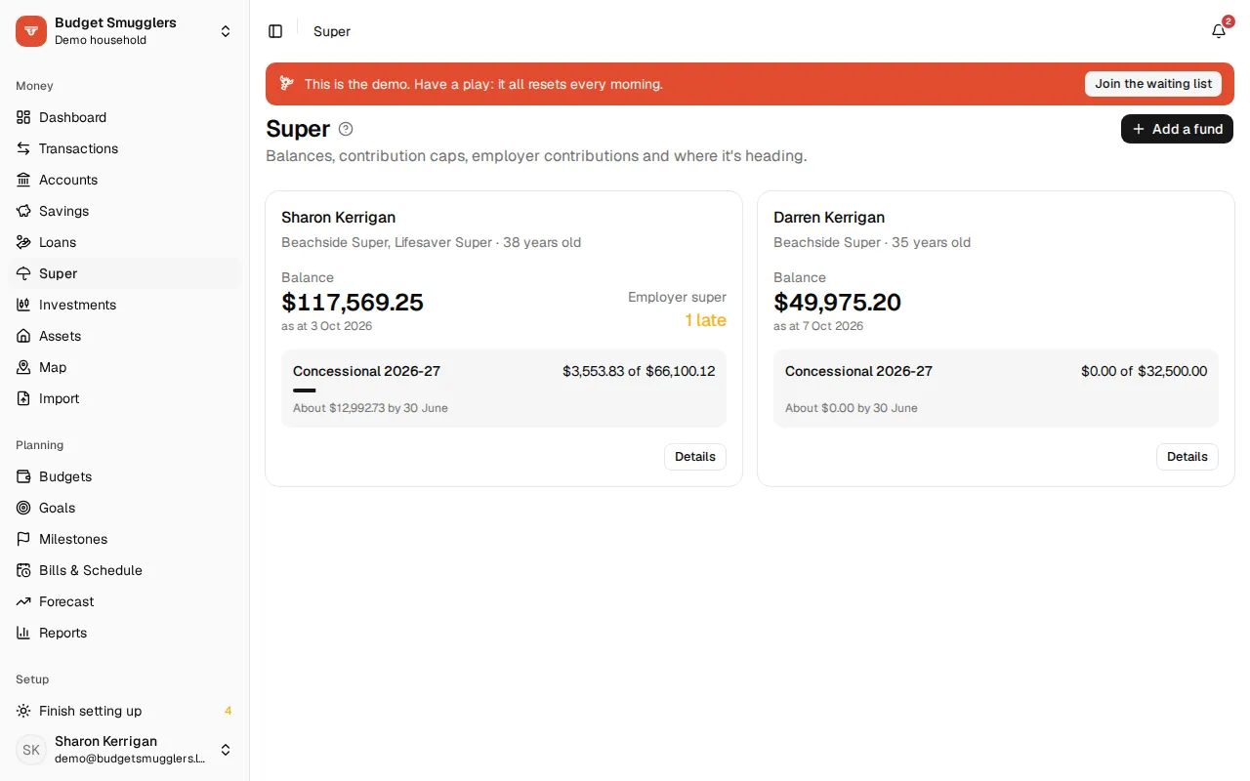Click the Add a fund button
The image size is (1250, 781).
point(1177,129)
